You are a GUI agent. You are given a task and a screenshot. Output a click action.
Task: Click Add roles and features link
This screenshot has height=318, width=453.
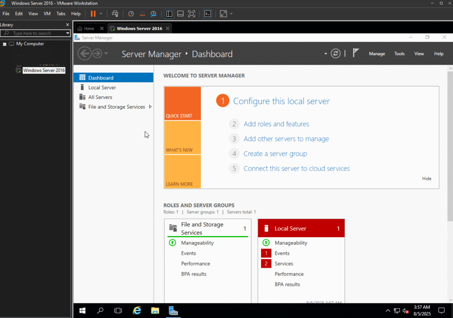click(x=276, y=124)
